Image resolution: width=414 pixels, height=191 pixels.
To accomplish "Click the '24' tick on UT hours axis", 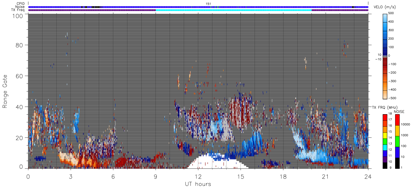I will click(x=368, y=176).
